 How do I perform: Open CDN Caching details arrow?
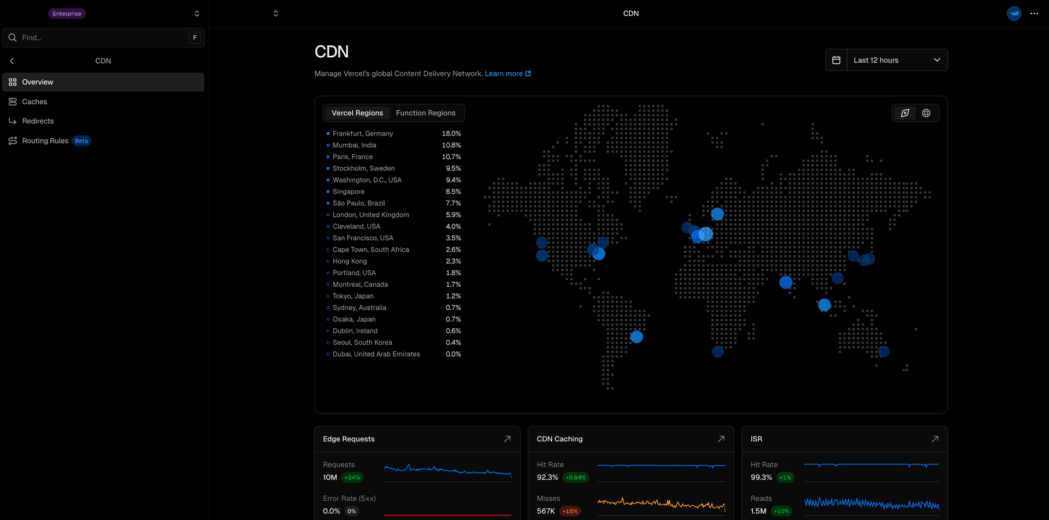[x=721, y=439]
